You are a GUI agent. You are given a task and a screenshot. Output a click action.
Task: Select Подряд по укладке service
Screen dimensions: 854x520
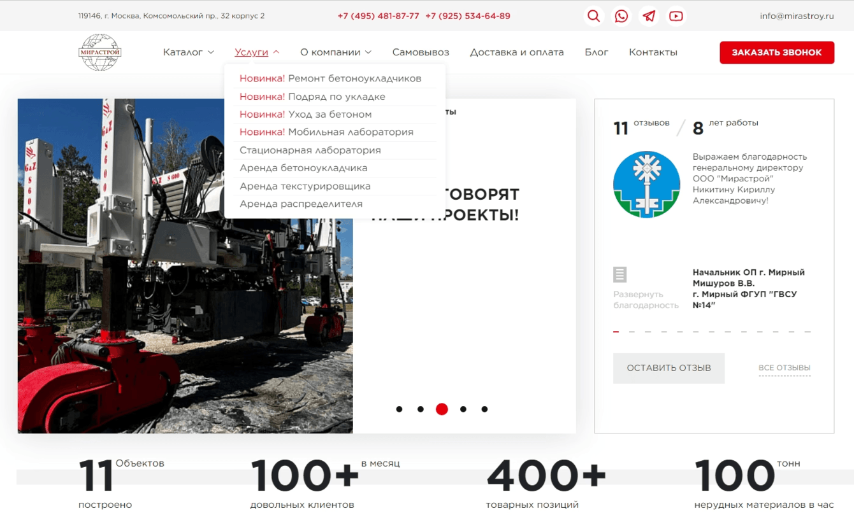[x=312, y=97]
